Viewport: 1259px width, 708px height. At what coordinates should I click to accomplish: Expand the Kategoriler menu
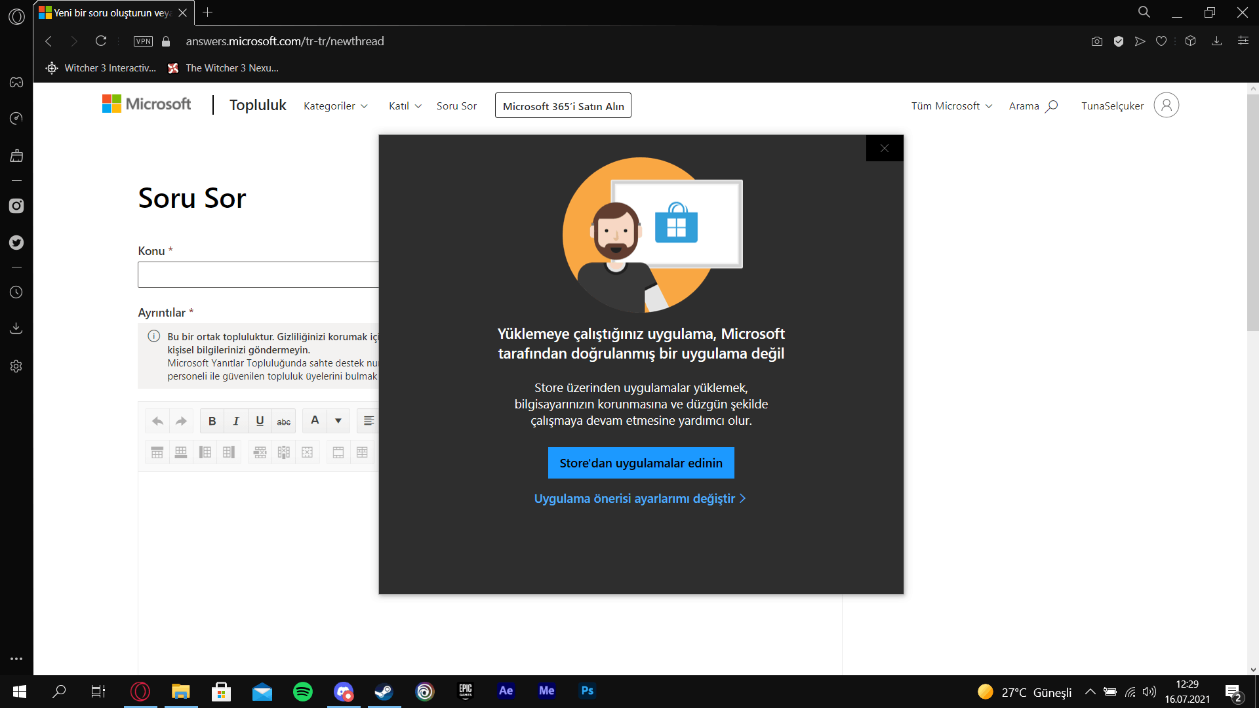tap(336, 106)
